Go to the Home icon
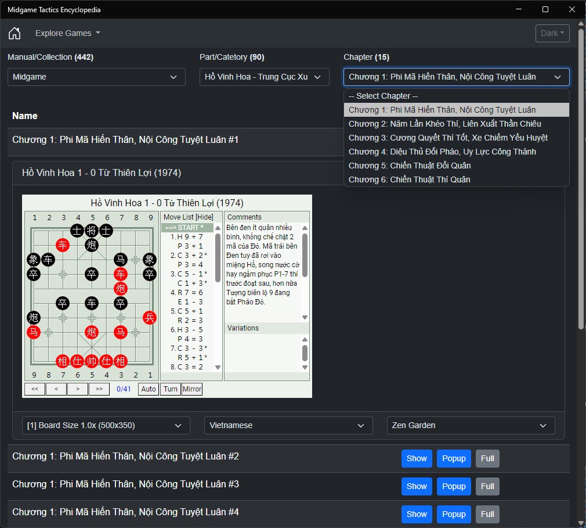586x528 pixels. coord(15,33)
